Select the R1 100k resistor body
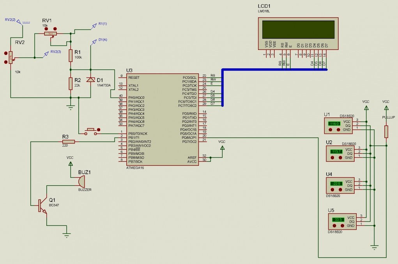This screenshot has width=398, height=264. [x=71, y=55]
